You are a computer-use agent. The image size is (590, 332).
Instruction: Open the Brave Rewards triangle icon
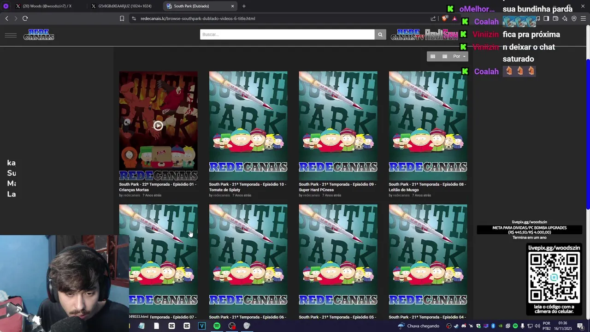pos(454,18)
